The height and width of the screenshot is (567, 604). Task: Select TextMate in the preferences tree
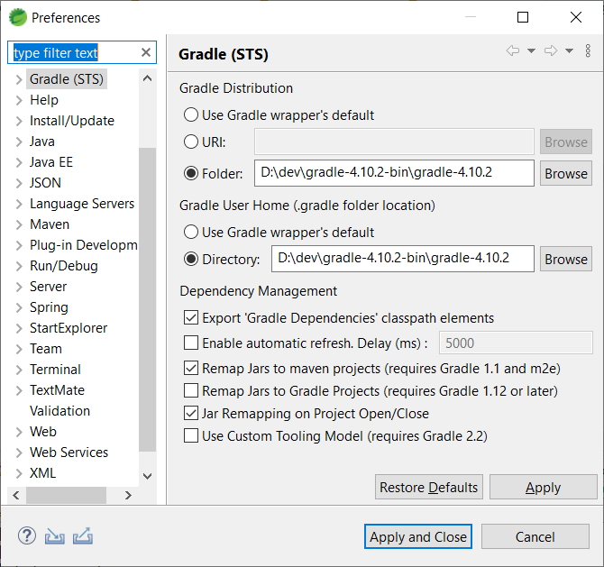pyautogui.click(x=57, y=390)
